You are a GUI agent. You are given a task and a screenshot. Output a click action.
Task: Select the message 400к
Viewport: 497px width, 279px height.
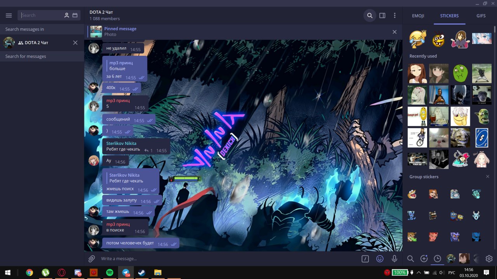(122, 88)
